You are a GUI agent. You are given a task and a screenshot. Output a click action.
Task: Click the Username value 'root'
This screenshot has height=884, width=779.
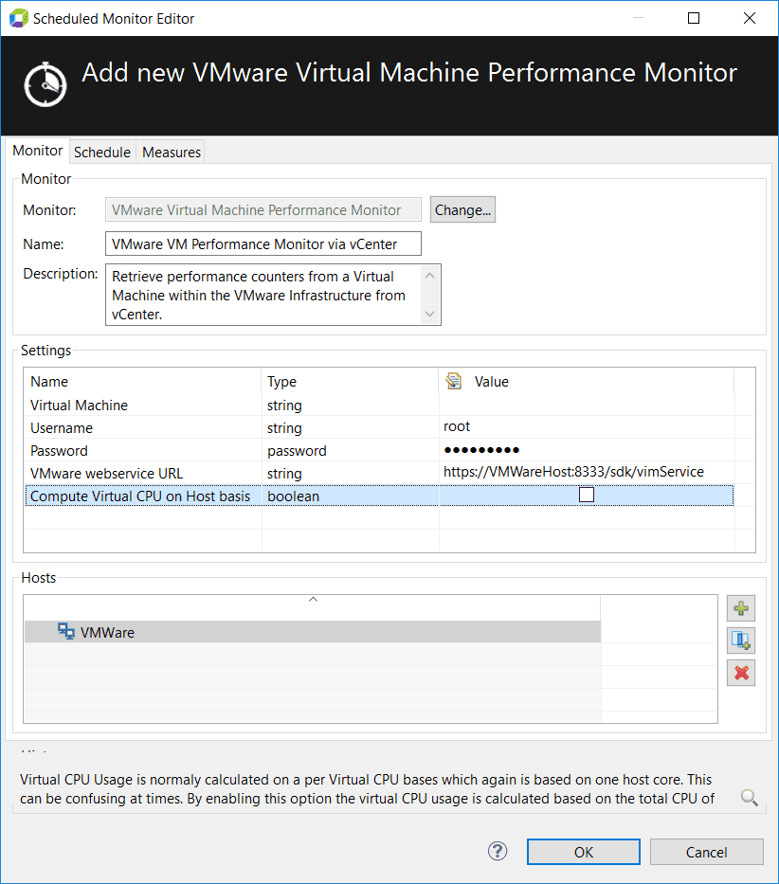click(x=457, y=426)
